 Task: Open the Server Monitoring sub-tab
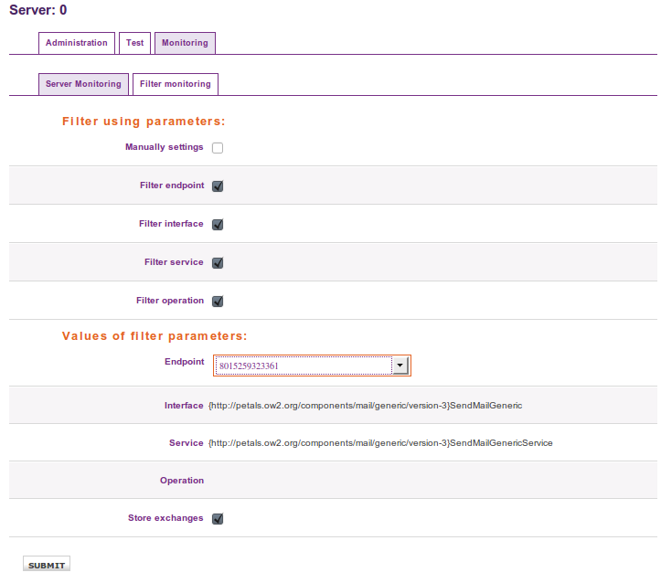[x=83, y=84]
